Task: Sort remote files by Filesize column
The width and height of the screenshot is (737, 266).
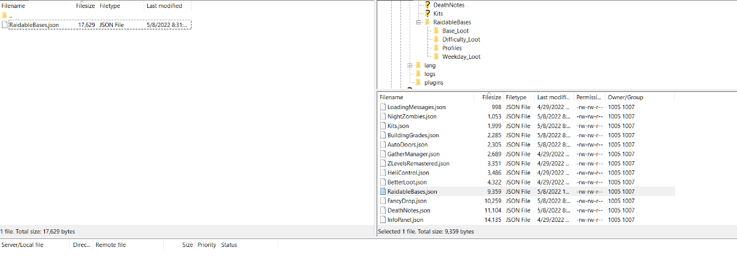Action: (491, 97)
